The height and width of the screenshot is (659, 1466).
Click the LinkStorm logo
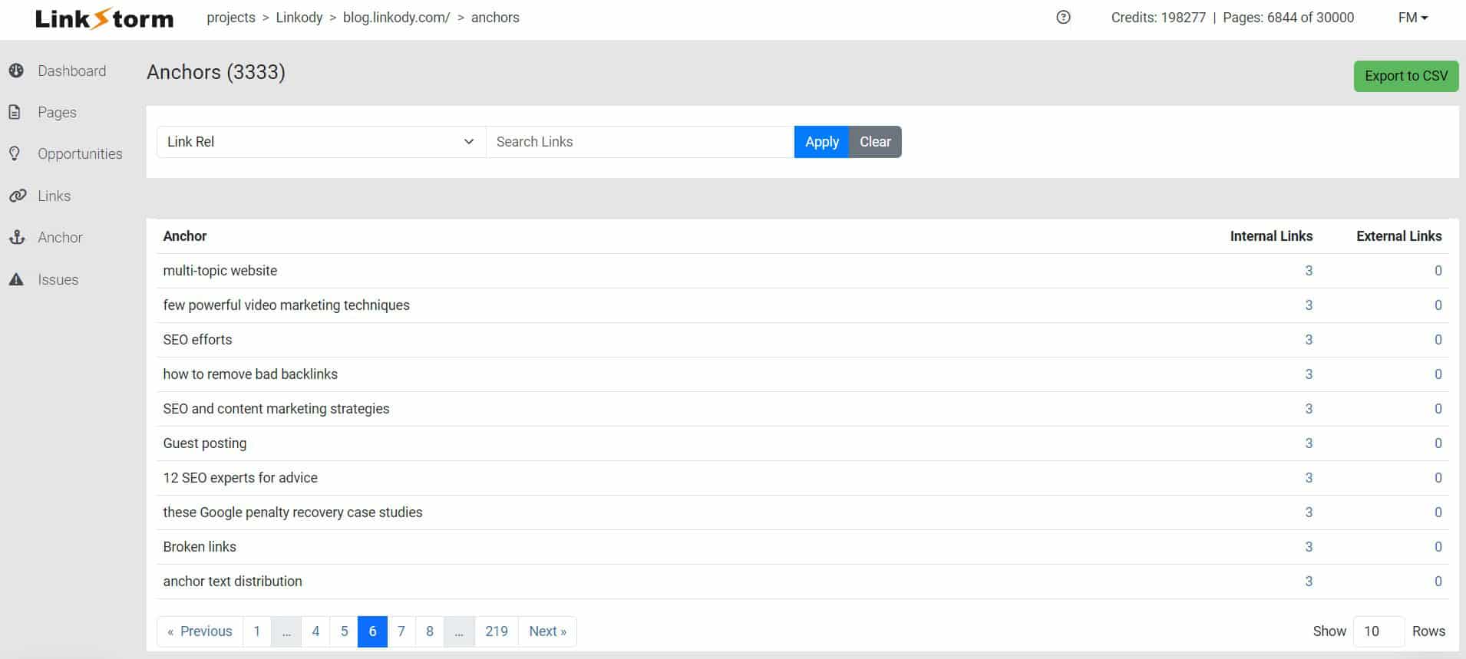tap(104, 18)
